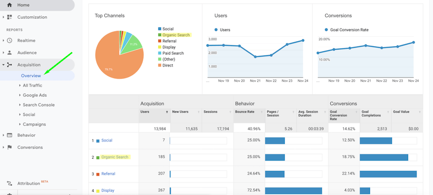This screenshot has height=195, width=433.
Task: Click the Realtime clock icon
Action: tap(10, 40)
